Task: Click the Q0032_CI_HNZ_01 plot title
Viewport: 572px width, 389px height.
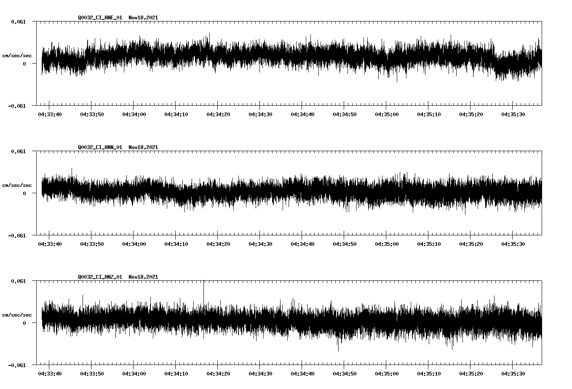Action: pos(100,277)
